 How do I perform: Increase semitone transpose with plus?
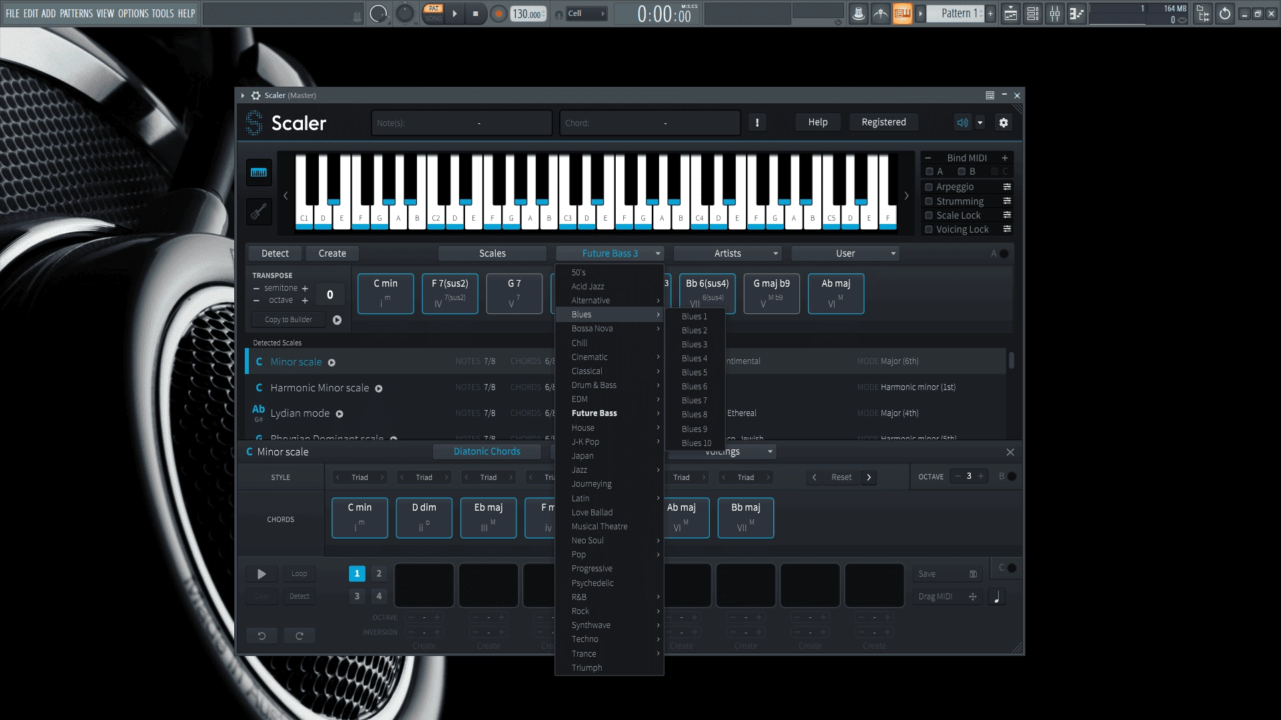coord(305,288)
